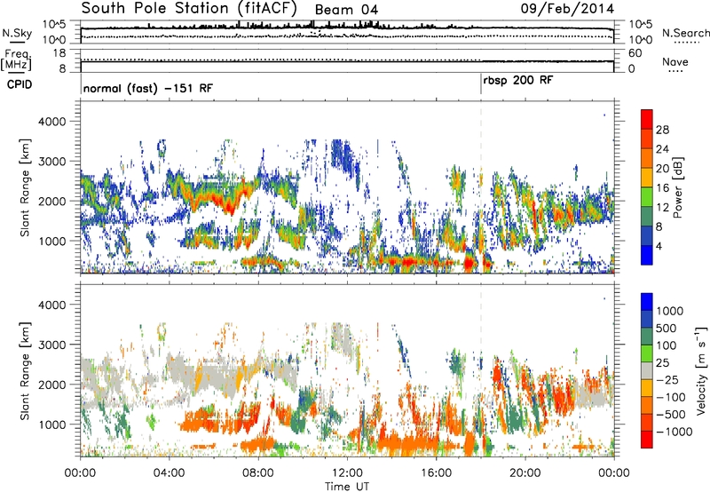Click the '-1000' velocity scale value
The height and width of the screenshot is (492, 710).
(674, 432)
